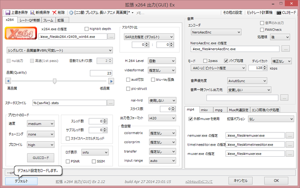Open チューニング none dropdown
The width and height of the screenshot is (300, 188).
pos(41,134)
